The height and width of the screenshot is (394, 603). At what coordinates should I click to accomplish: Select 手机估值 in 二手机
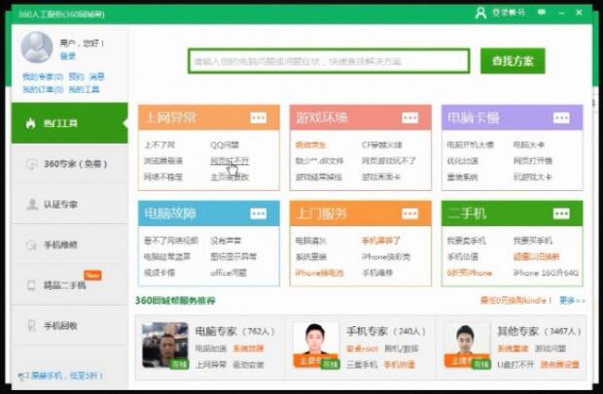click(x=462, y=256)
